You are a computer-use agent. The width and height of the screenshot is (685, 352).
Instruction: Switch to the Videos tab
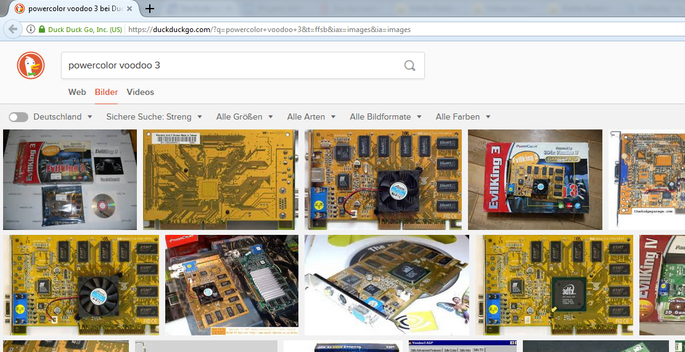point(140,92)
